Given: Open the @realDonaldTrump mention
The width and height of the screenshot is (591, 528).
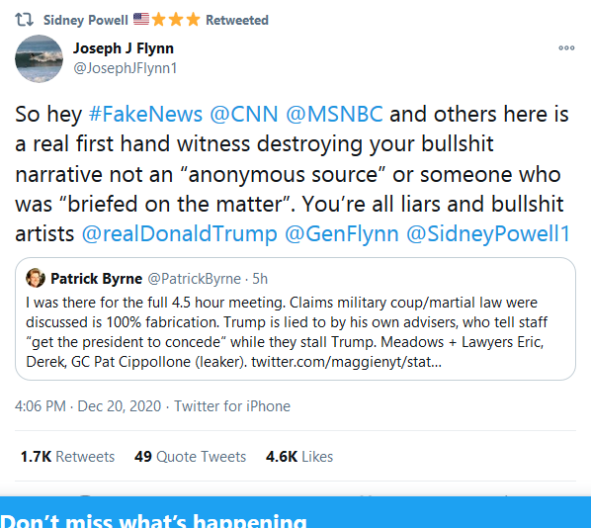Looking at the screenshot, I should (x=180, y=233).
